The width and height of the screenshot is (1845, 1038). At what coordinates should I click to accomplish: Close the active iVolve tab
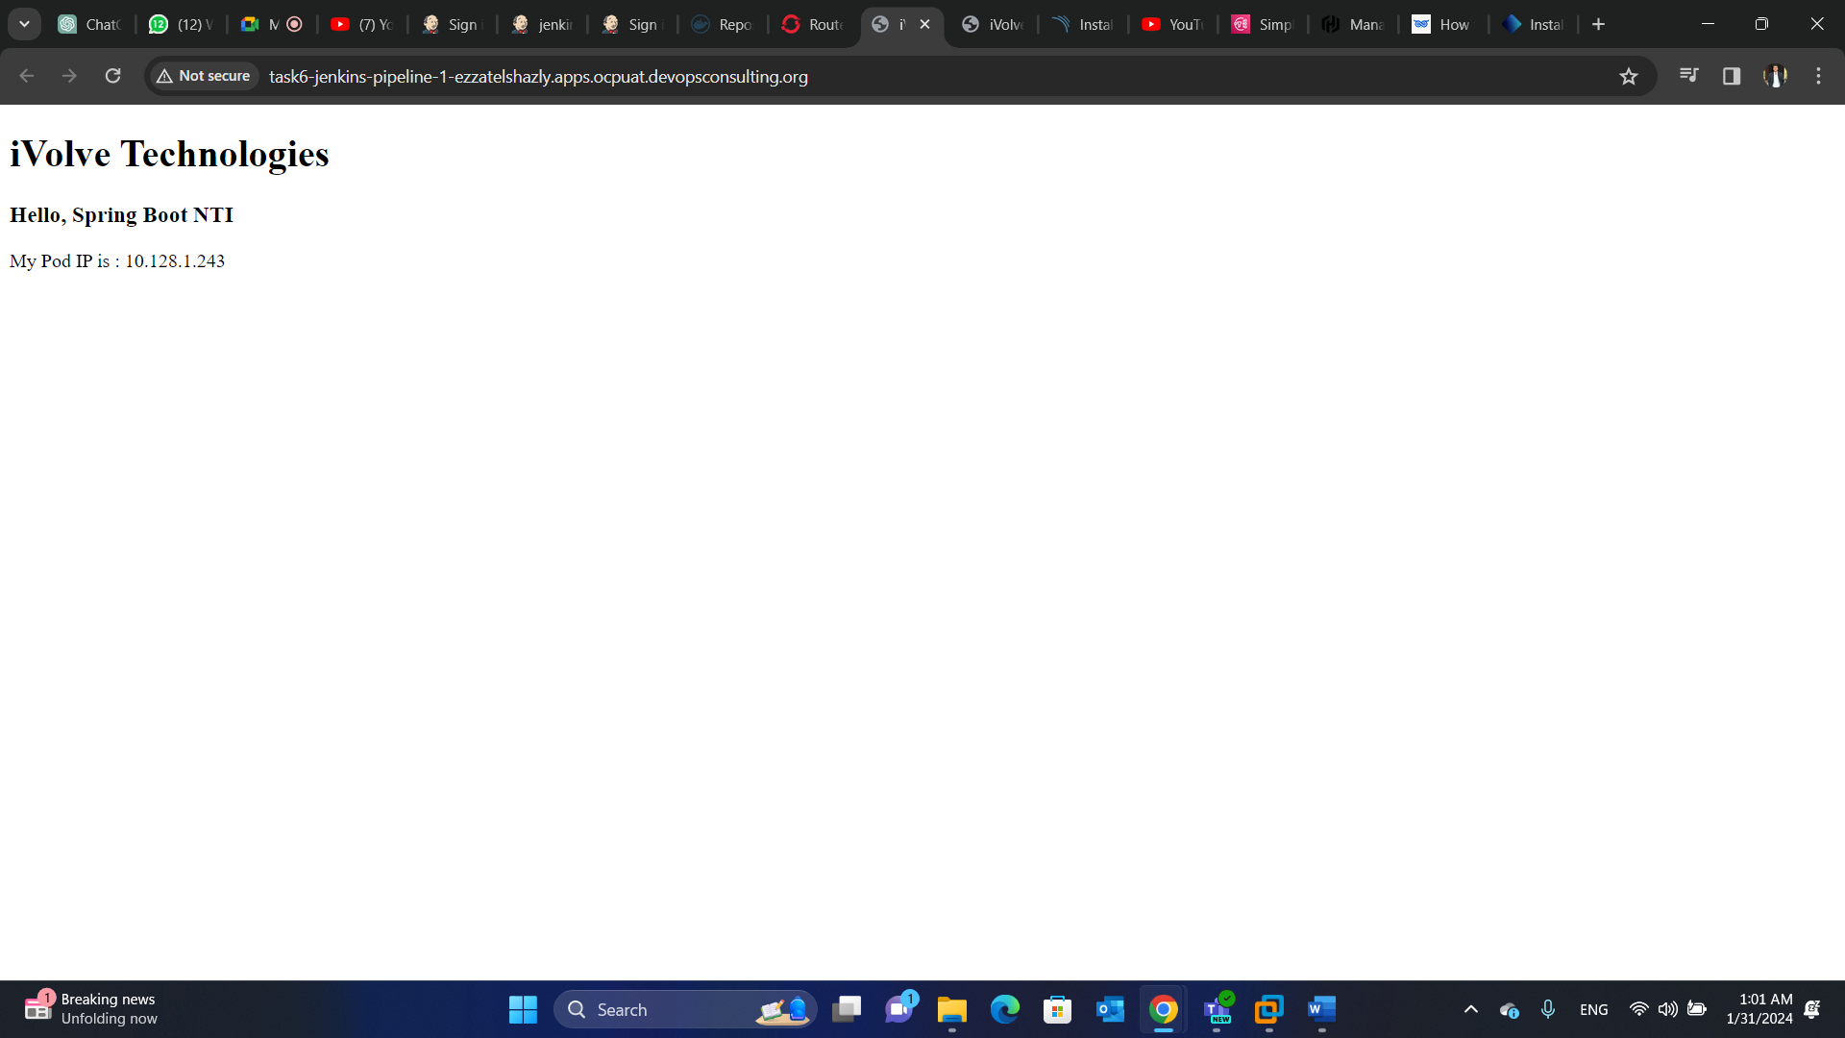point(924,24)
